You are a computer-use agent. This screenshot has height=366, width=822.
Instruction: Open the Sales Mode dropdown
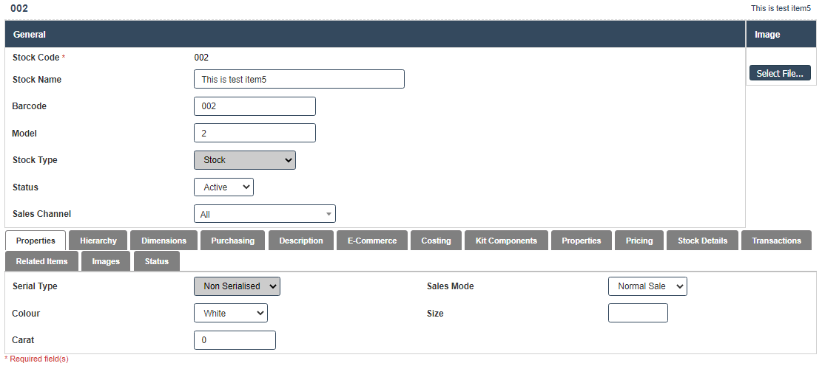pos(647,286)
